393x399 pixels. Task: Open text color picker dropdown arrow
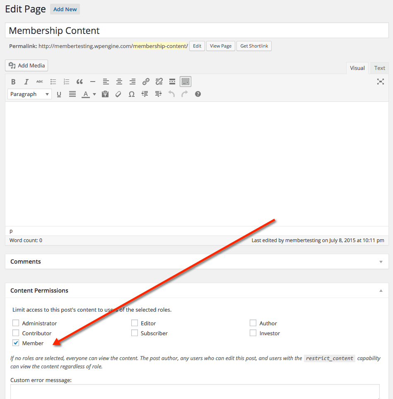[x=94, y=94]
